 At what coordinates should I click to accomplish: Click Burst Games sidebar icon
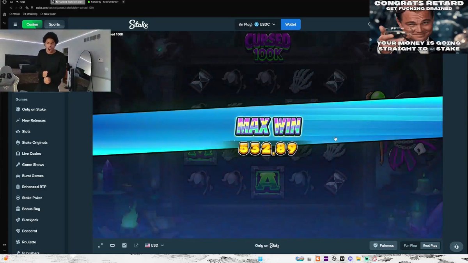click(18, 176)
